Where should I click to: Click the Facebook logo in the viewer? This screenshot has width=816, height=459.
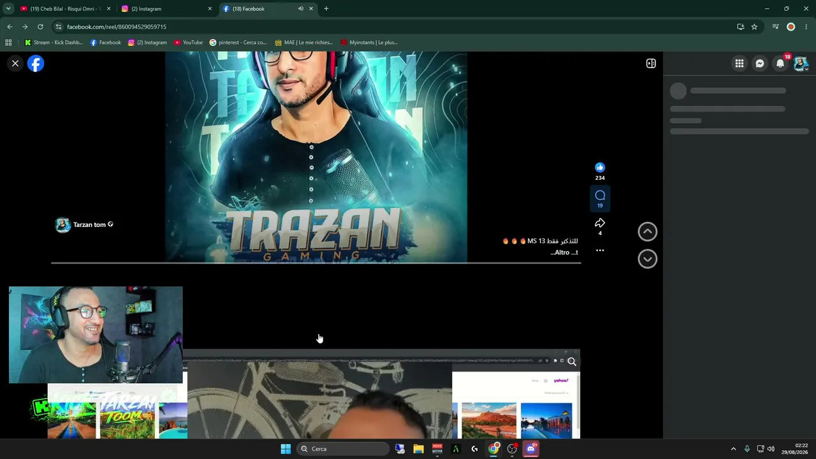pos(36,63)
